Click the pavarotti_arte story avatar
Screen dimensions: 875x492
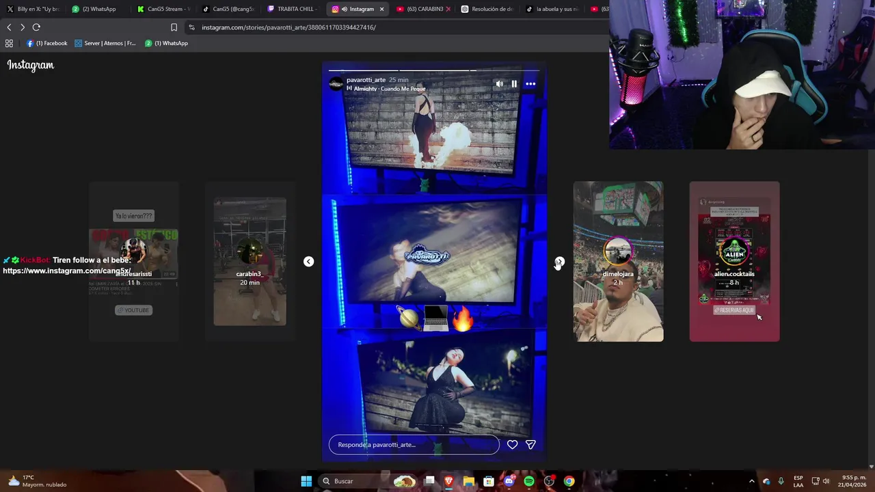336,84
